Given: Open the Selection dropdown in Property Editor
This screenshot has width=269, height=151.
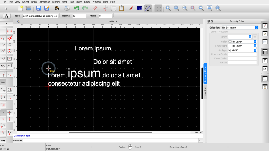Looking at the screenshot, I should [x=240, y=28].
